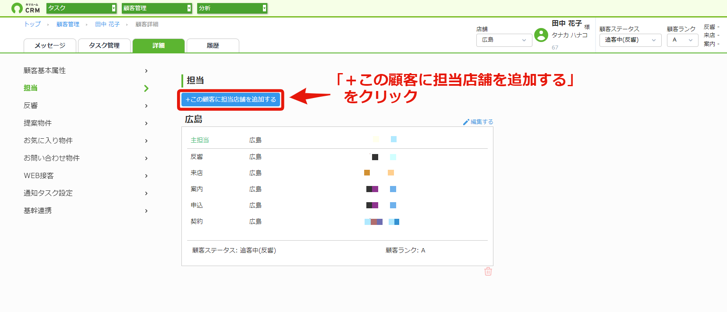Screen dimensions: 727x312
Task: Switch to the タスク管理 tab
Action: [x=104, y=46]
